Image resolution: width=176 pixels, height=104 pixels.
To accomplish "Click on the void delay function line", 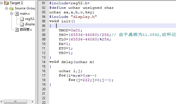I will tap(72, 62).
